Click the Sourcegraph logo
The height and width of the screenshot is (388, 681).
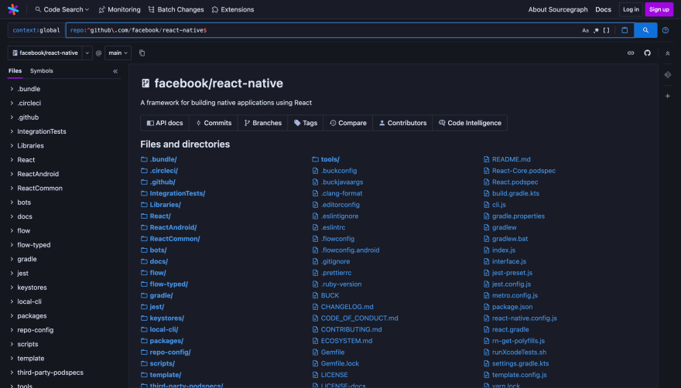click(13, 9)
